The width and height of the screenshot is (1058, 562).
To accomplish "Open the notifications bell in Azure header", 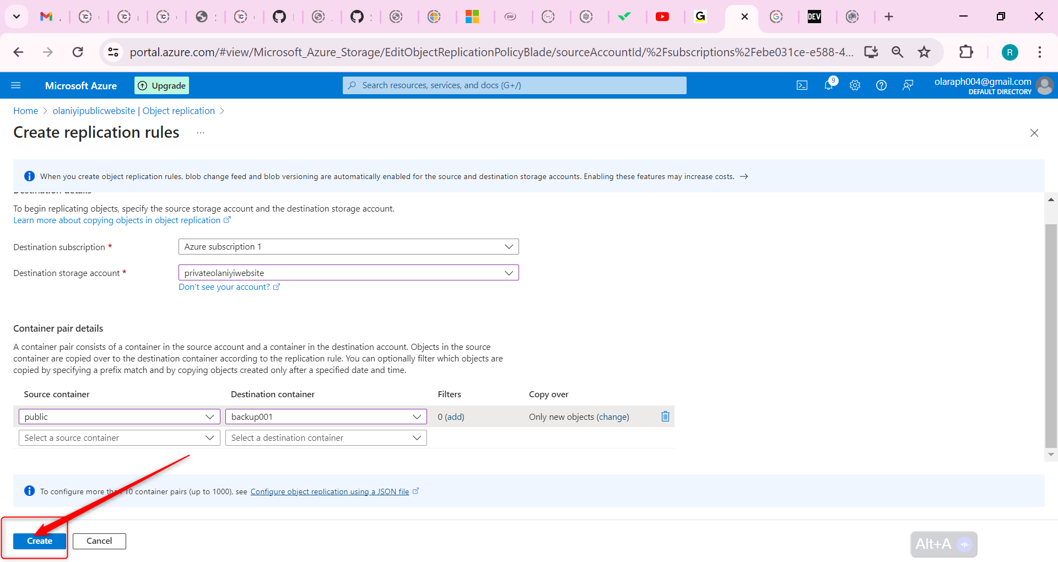I will 829,85.
